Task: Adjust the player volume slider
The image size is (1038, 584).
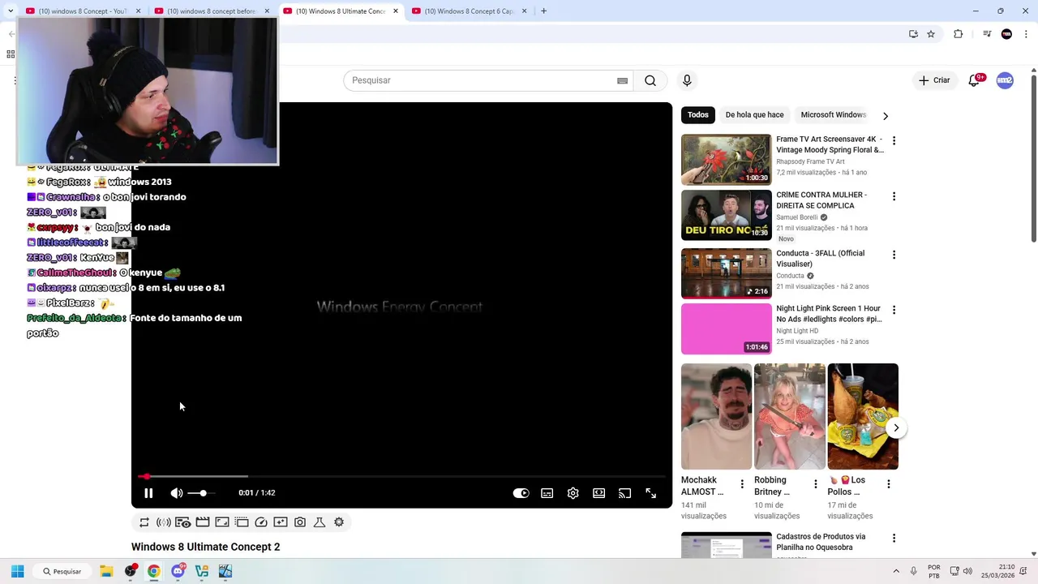Action: pyautogui.click(x=200, y=493)
